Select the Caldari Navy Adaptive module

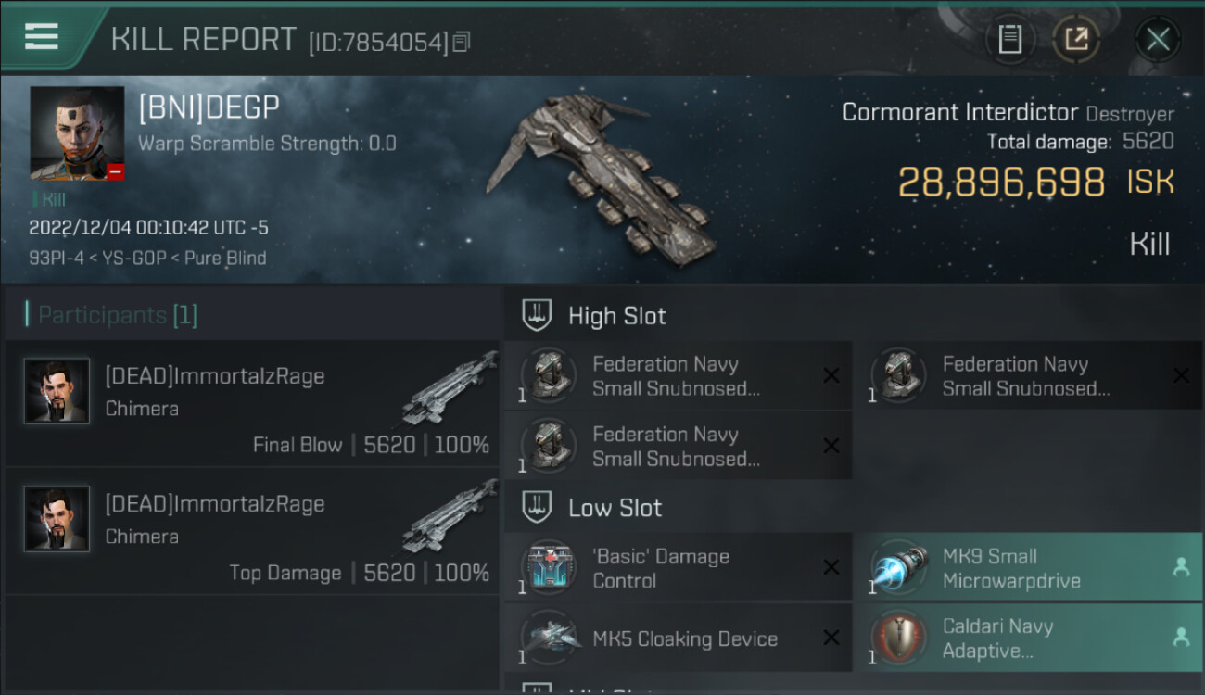pyautogui.click(x=1028, y=638)
